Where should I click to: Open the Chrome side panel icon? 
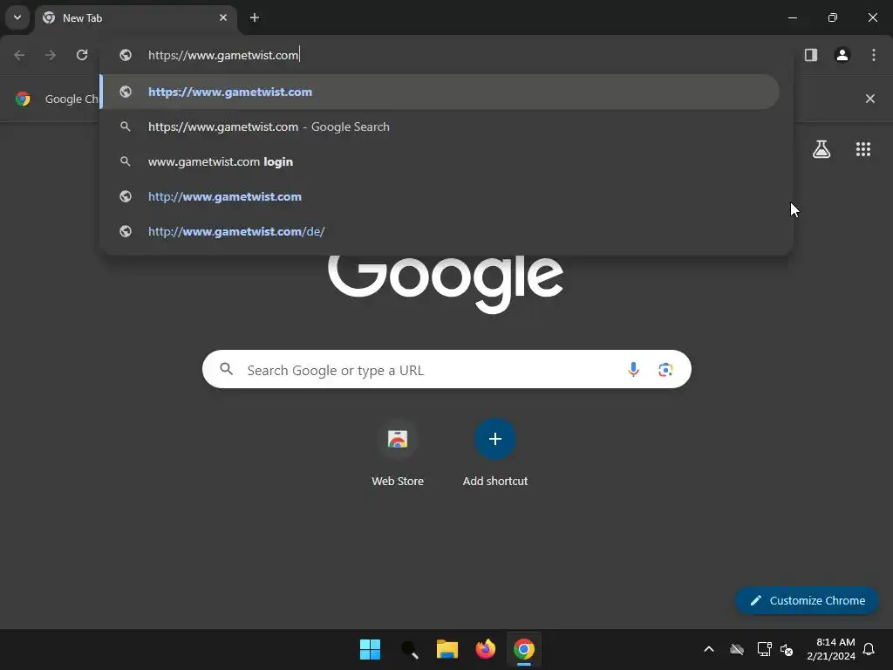[x=811, y=55]
